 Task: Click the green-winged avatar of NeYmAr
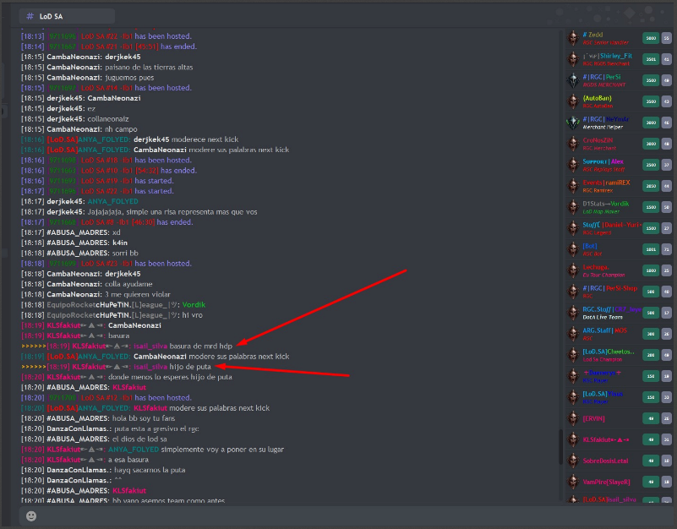click(573, 123)
